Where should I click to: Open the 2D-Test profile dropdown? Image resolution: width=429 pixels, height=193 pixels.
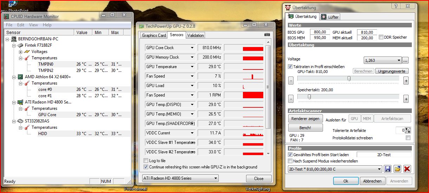pyautogui.click(x=335, y=169)
